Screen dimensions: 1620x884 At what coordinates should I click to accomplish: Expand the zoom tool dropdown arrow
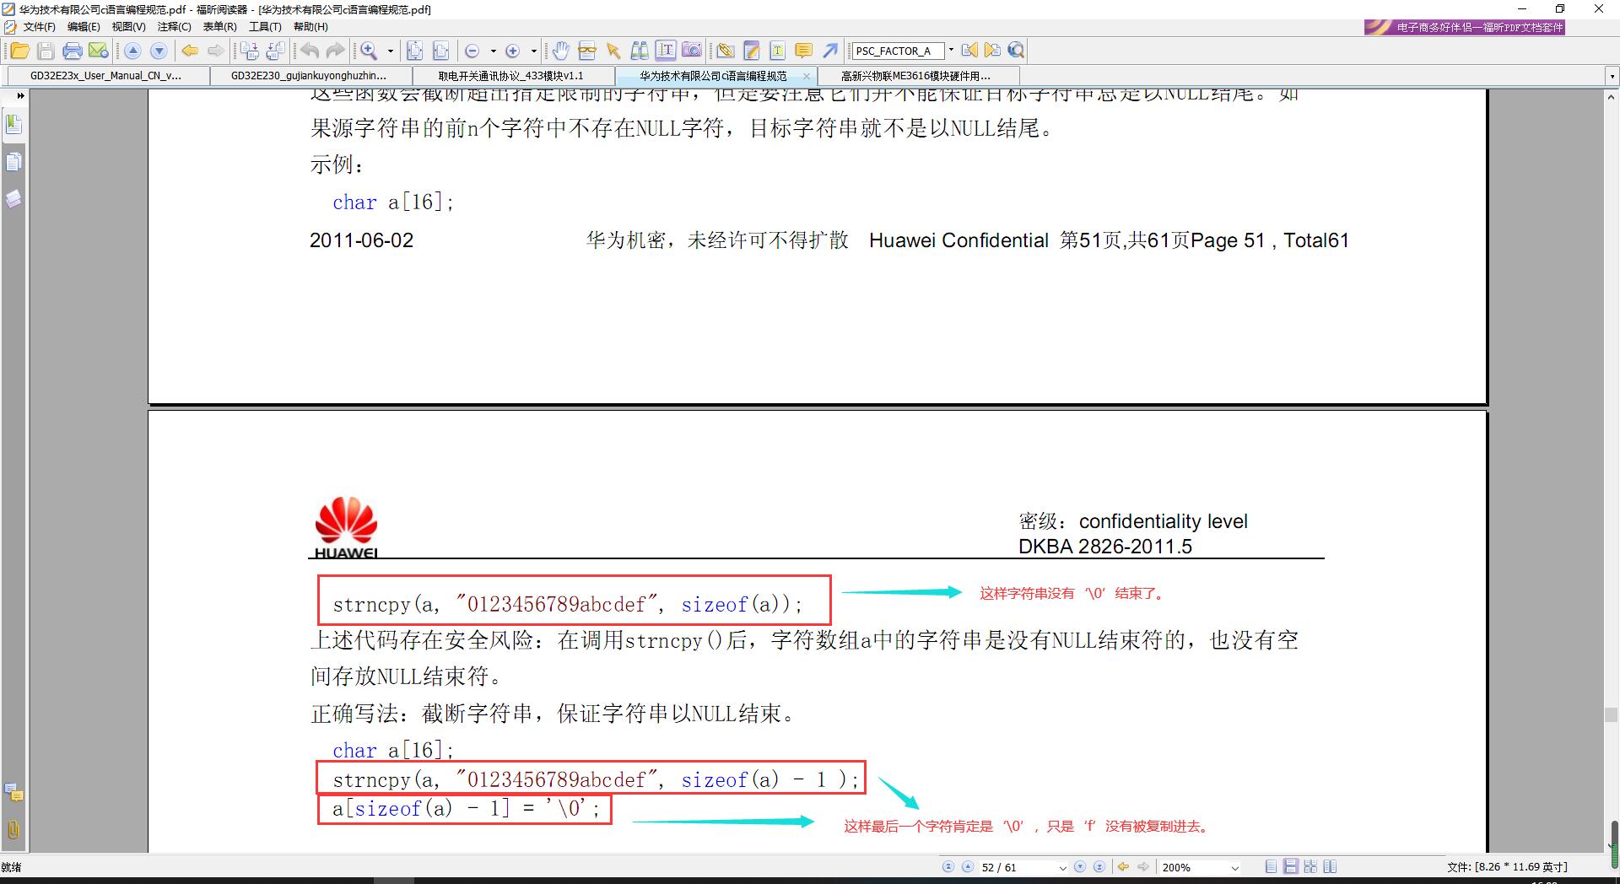click(x=391, y=51)
